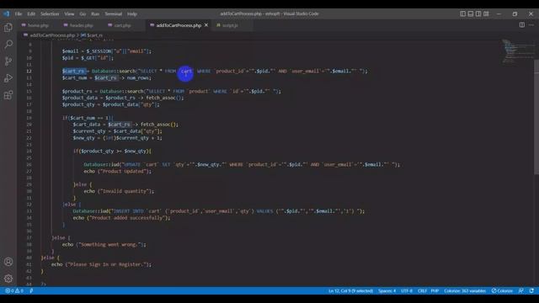Click the if($cart_num == 1) line
Viewport: 539px width, 303px height.
tap(88, 118)
